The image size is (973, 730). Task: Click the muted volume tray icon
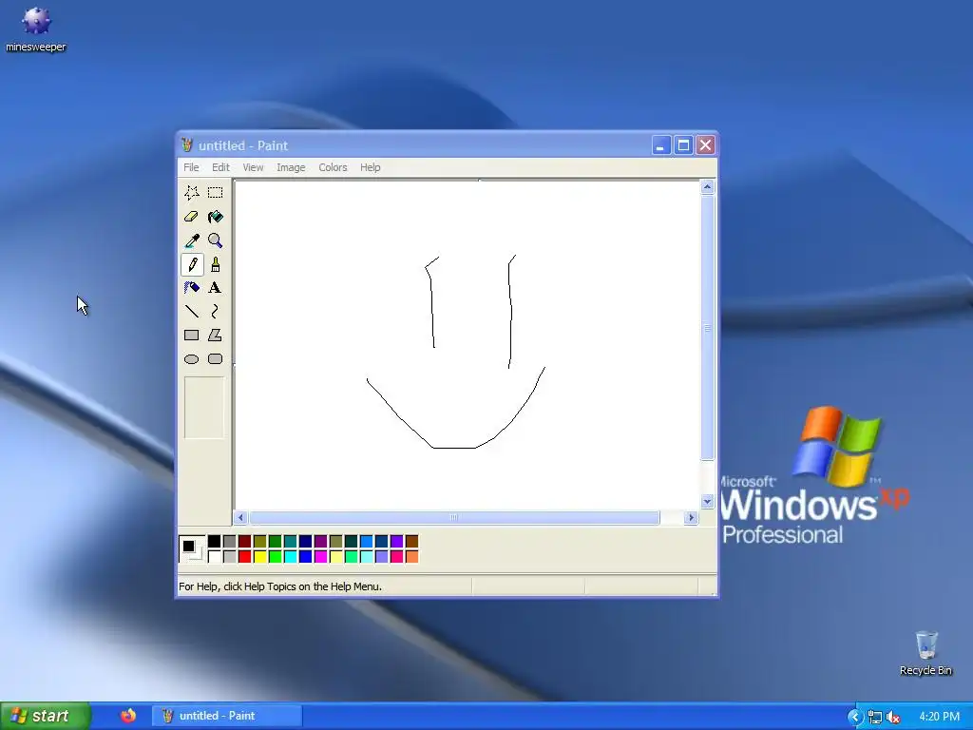(x=893, y=717)
